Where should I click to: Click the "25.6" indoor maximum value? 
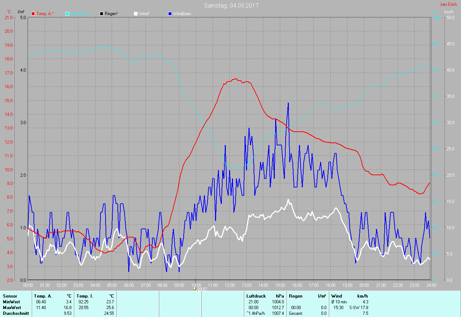tap(110, 308)
